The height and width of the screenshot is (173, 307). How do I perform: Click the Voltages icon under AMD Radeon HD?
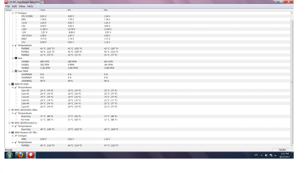click(16, 136)
